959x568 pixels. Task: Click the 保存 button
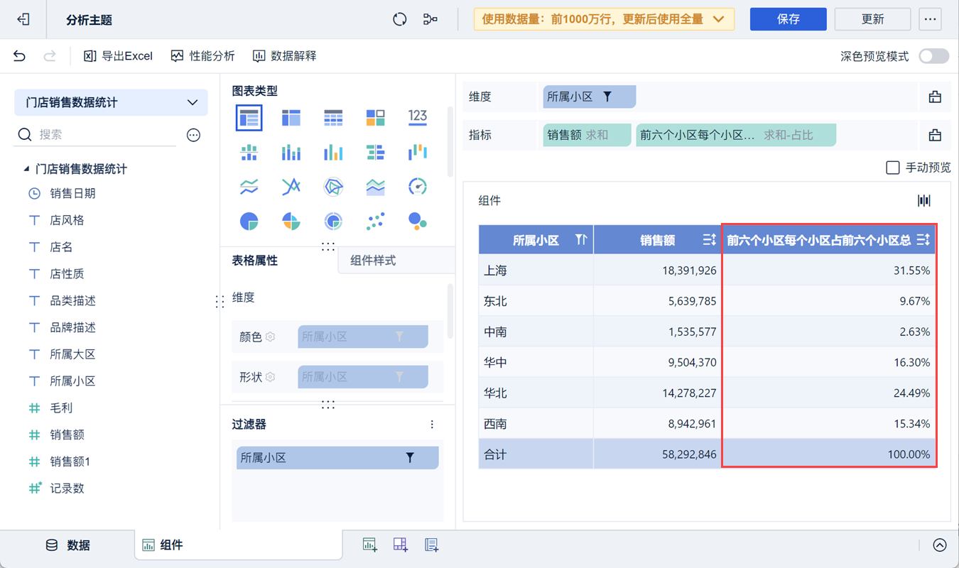(789, 19)
